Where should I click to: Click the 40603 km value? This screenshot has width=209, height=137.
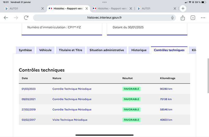pyautogui.click(x=166, y=120)
